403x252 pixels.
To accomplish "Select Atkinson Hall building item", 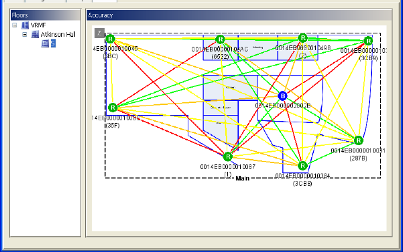I will click(58, 34).
